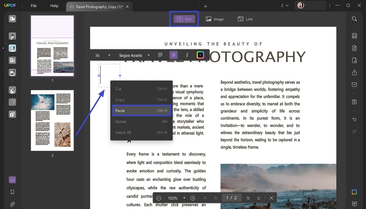Expand the Segoe Assets font list

tap(135, 55)
